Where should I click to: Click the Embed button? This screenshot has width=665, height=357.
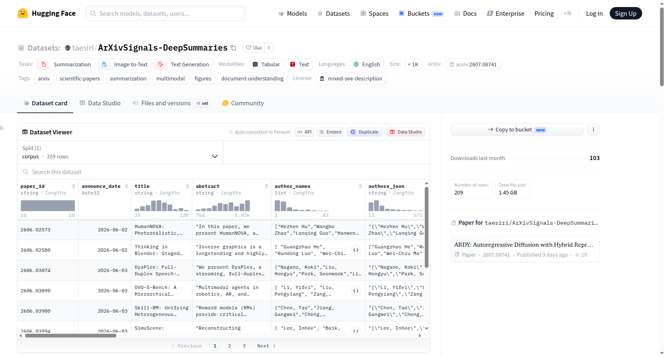point(330,132)
